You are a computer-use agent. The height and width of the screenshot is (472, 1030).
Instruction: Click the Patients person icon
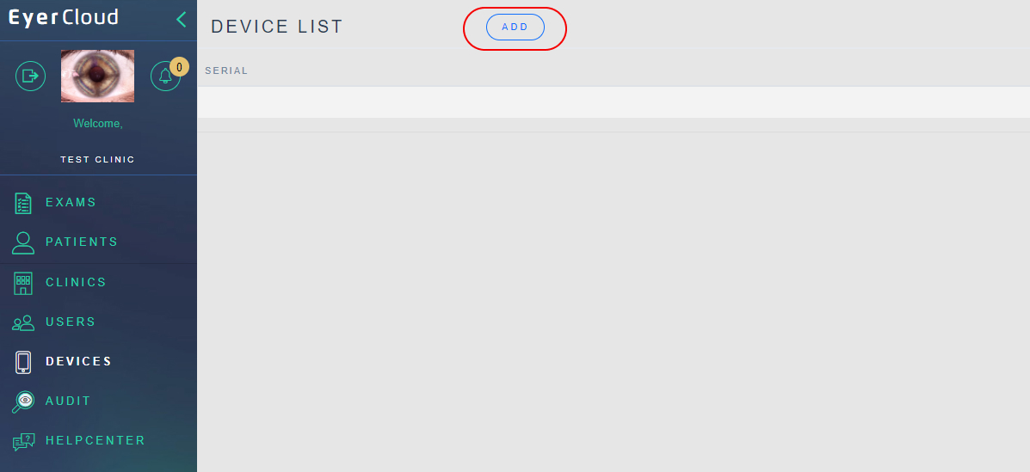tap(23, 242)
